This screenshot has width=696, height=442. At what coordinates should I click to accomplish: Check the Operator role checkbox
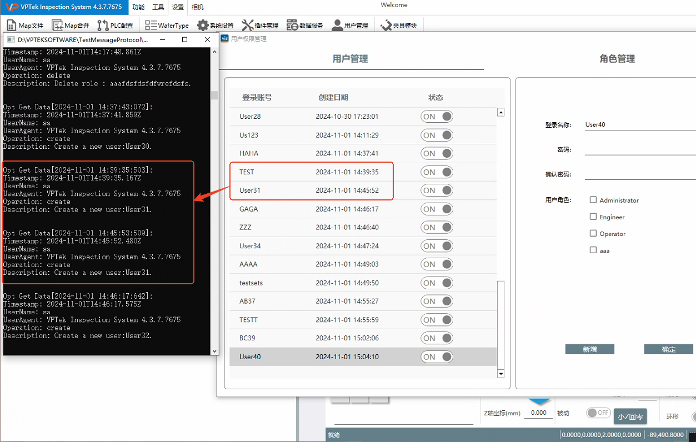(593, 233)
